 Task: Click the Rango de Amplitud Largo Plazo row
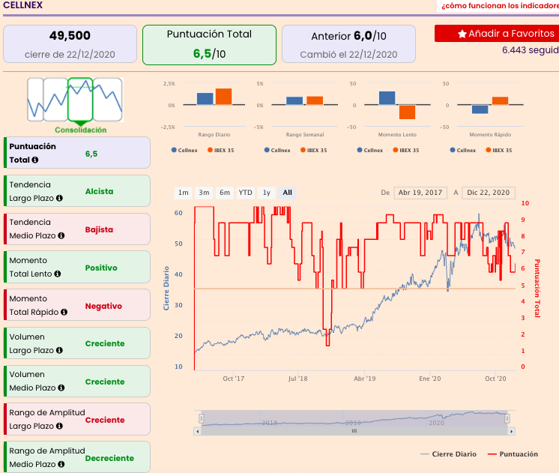click(x=77, y=420)
